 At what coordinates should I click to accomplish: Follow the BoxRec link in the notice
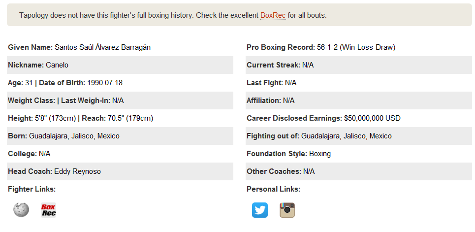pos(273,15)
